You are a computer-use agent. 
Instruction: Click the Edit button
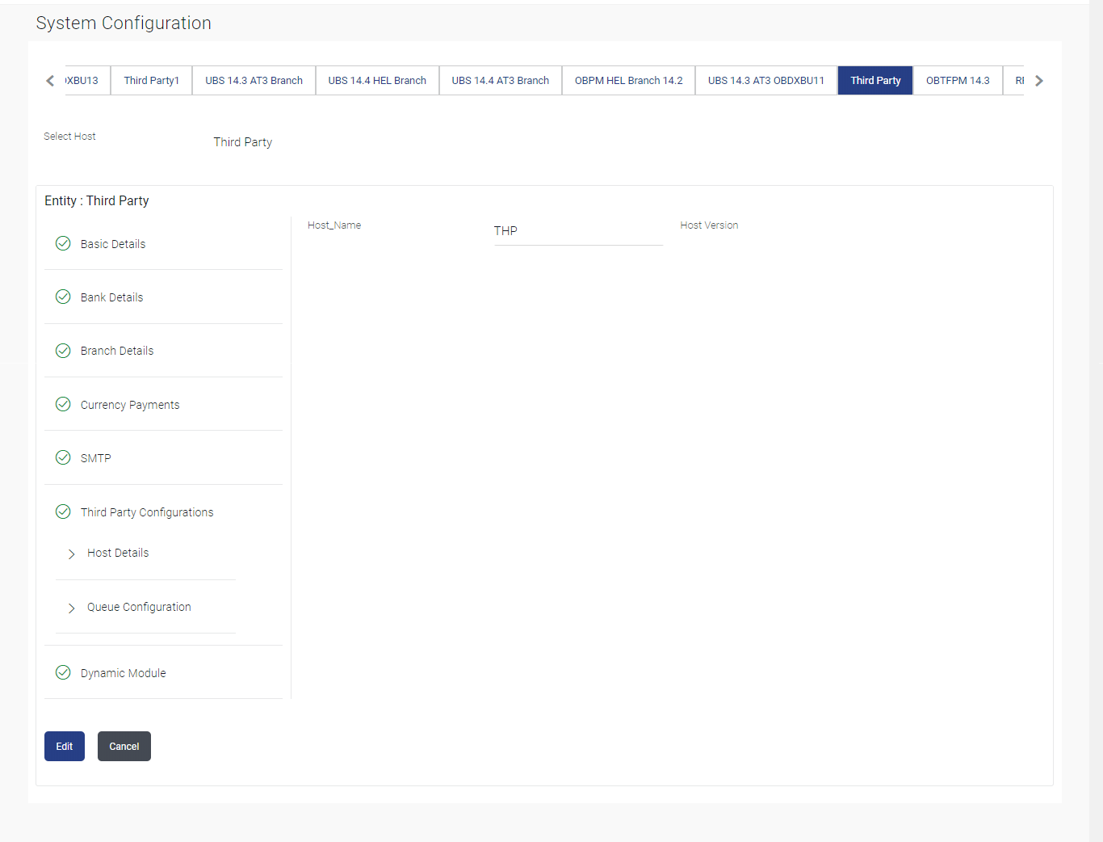coord(65,746)
